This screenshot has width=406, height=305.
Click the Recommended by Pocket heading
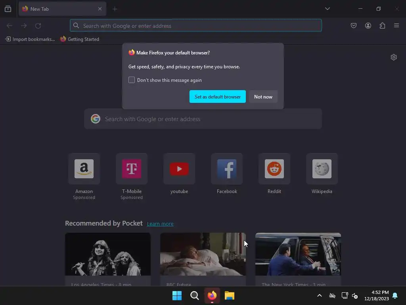click(x=104, y=223)
